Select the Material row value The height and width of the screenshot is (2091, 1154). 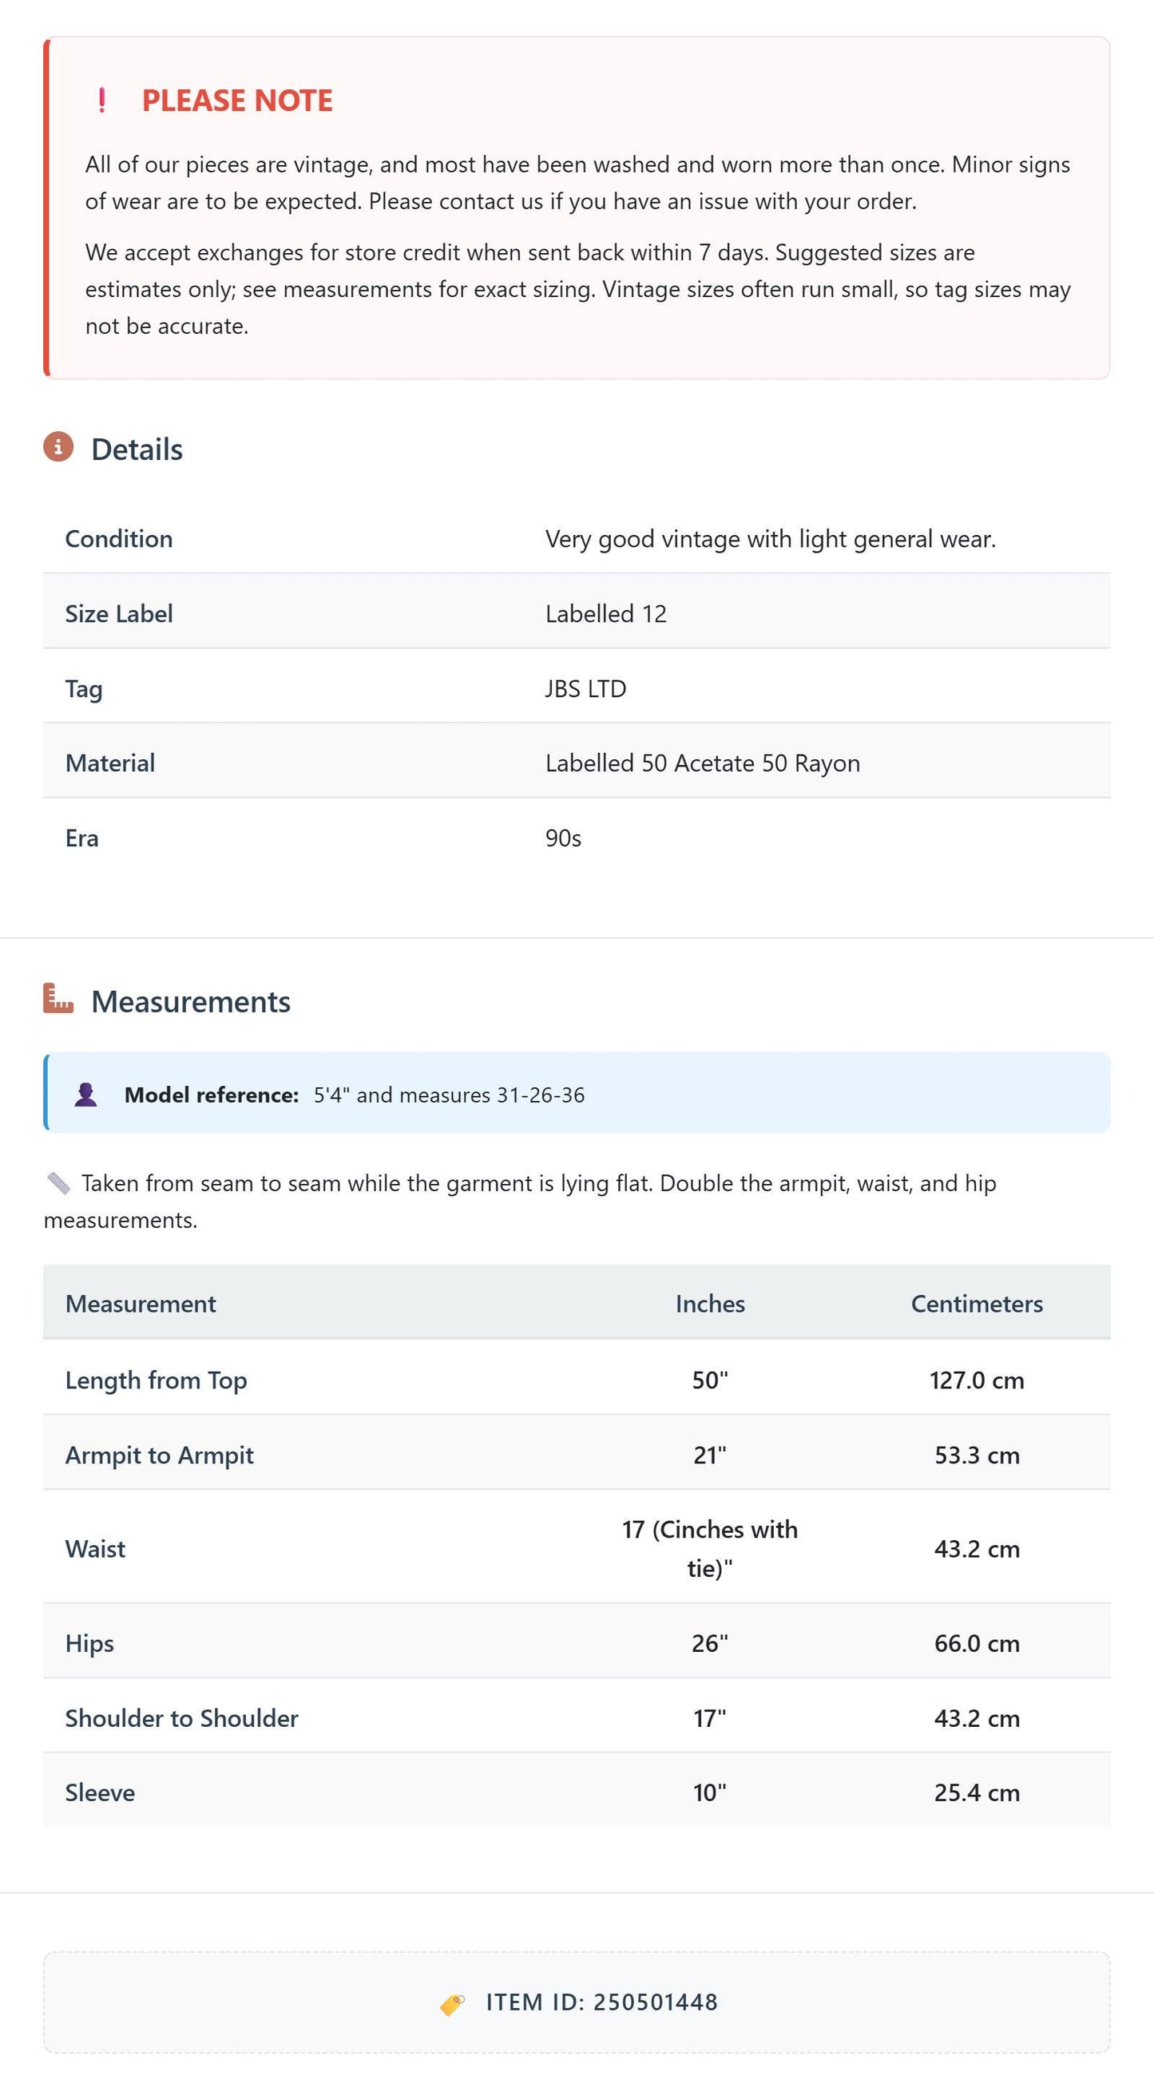coord(703,763)
